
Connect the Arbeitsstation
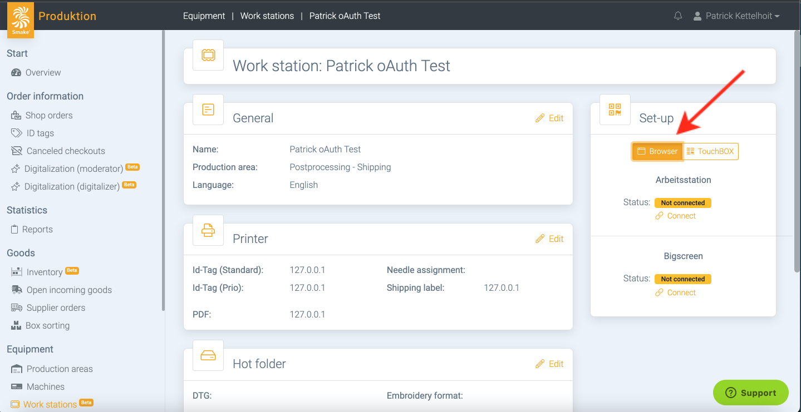click(676, 216)
